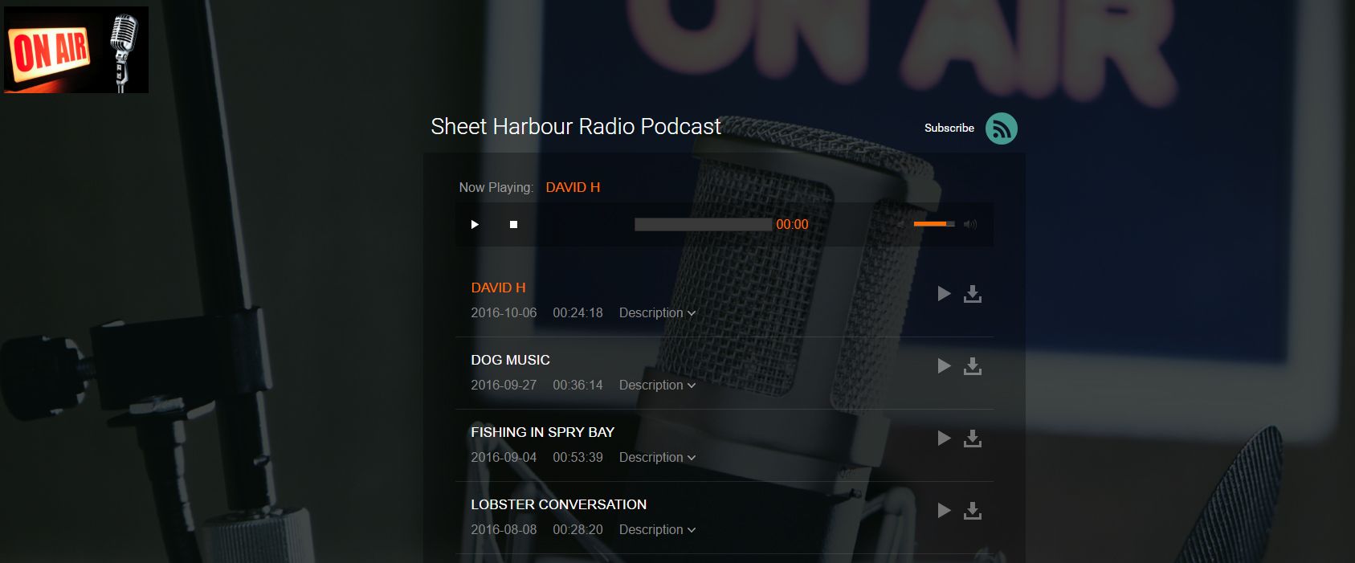Viewport: 1355px width, 563px height.
Task: Open the DAVID H episode title in list
Action: [x=498, y=288]
